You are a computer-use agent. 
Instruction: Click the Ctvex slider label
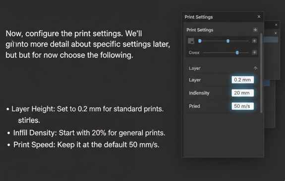pyautogui.click(x=194, y=52)
